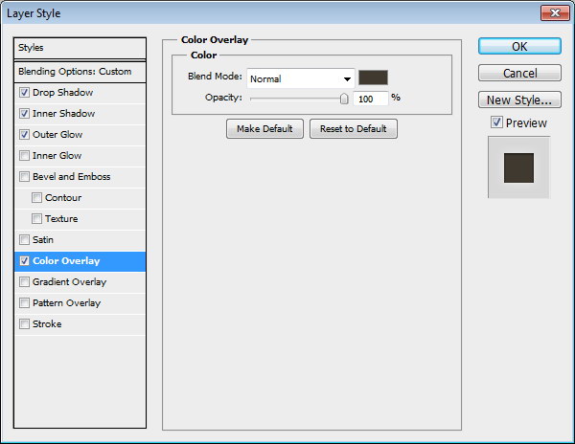The width and height of the screenshot is (575, 444).
Task: Click the Cancel button
Action: [x=518, y=74]
